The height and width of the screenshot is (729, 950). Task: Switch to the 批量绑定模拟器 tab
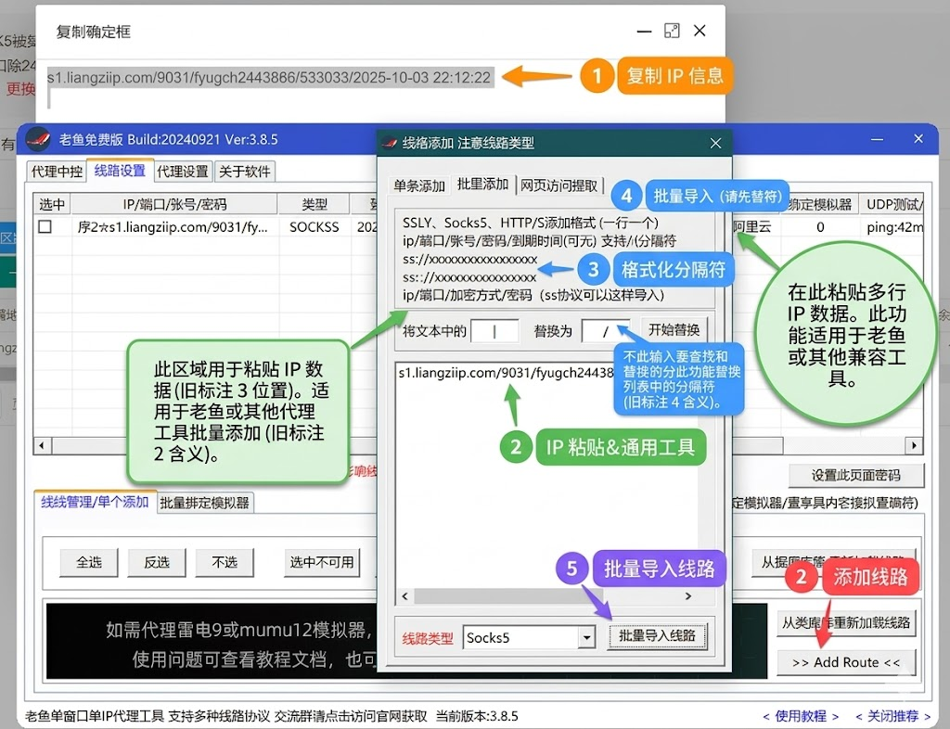(204, 503)
